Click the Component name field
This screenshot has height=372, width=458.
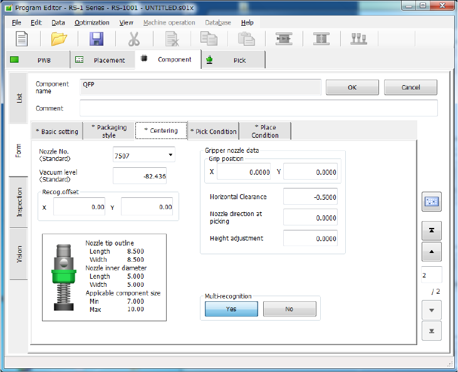pos(200,87)
